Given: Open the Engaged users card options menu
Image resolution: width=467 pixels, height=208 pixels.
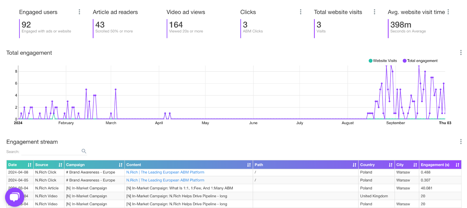Looking at the screenshot, I should [79, 12].
